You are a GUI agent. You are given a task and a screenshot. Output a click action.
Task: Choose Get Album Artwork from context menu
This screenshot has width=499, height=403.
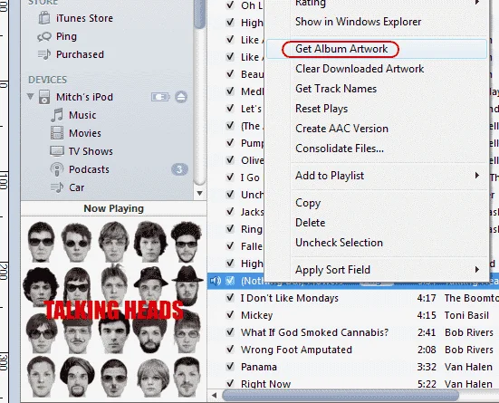376,49
